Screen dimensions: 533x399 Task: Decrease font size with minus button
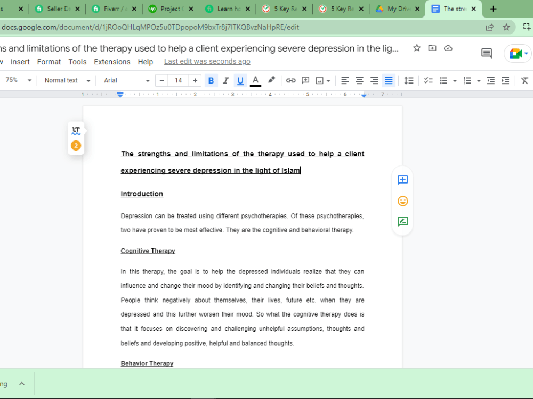[162, 80]
